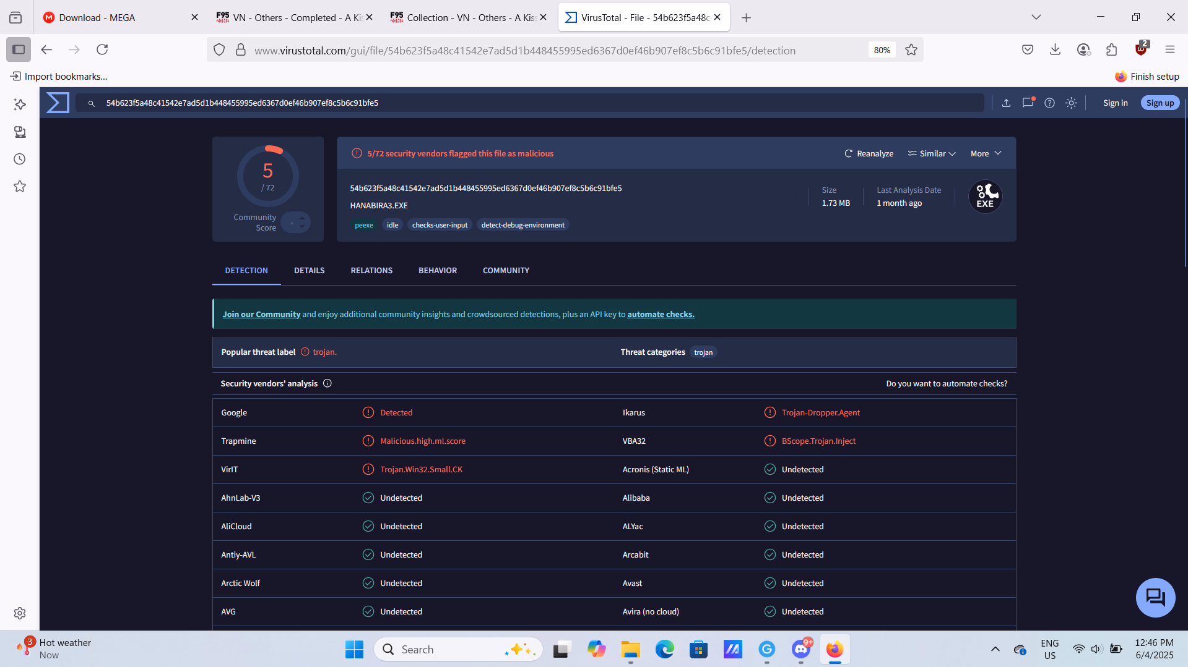Viewport: 1188px width, 667px height.
Task: Toggle the Firefox sidebar
Action: [x=19, y=49]
